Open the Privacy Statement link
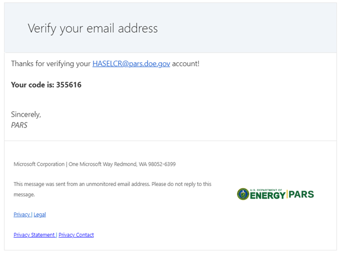 [34, 235]
